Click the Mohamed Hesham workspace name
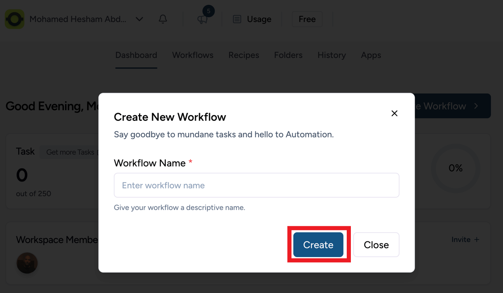 click(x=78, y=19)
